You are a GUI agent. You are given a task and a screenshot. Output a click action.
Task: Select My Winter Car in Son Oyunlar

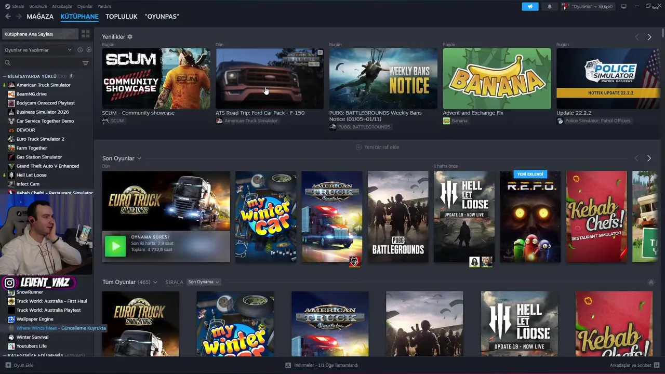point(265,217)
